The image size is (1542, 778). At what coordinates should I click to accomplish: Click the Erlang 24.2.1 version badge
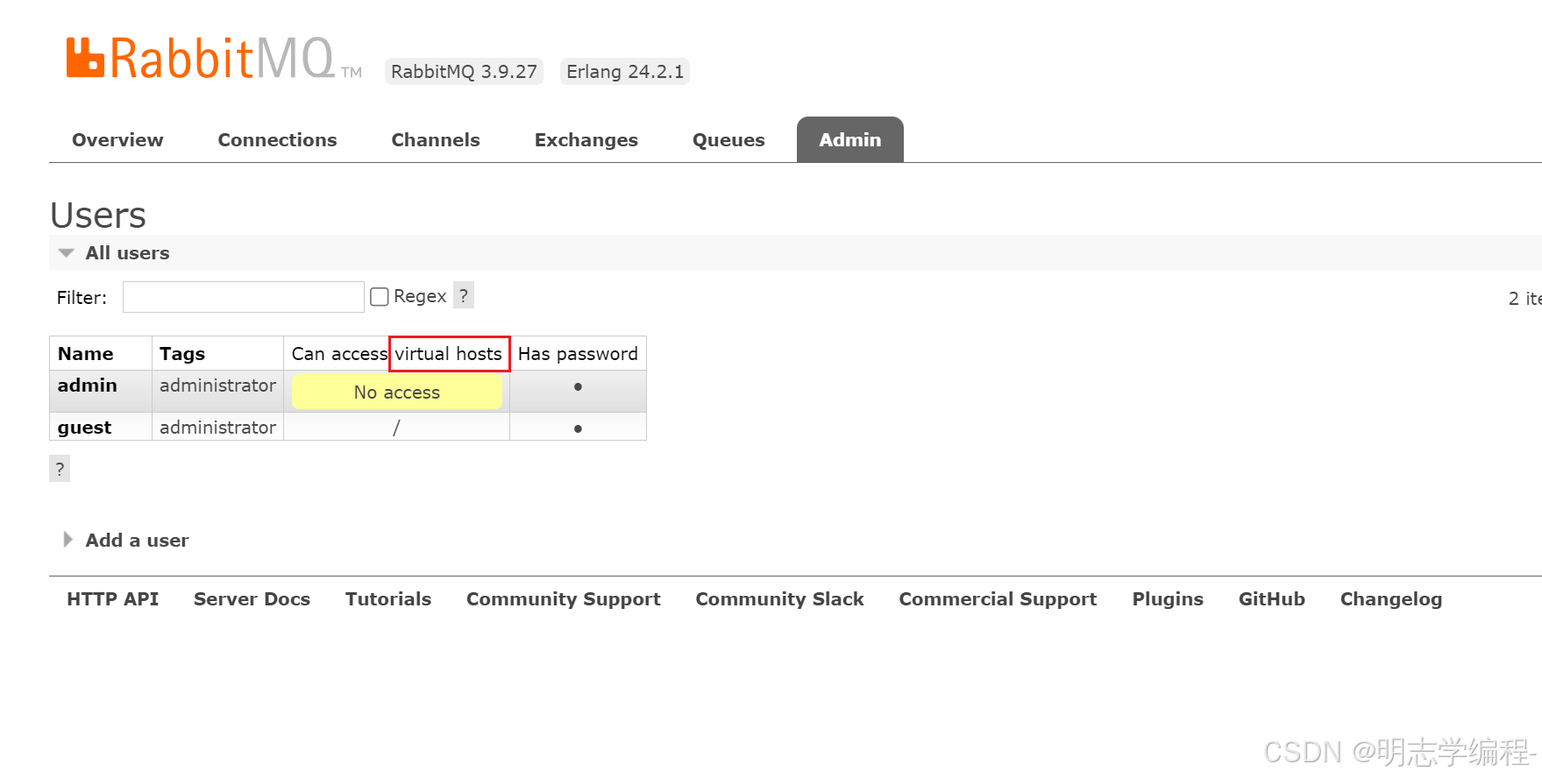[625, 72]
